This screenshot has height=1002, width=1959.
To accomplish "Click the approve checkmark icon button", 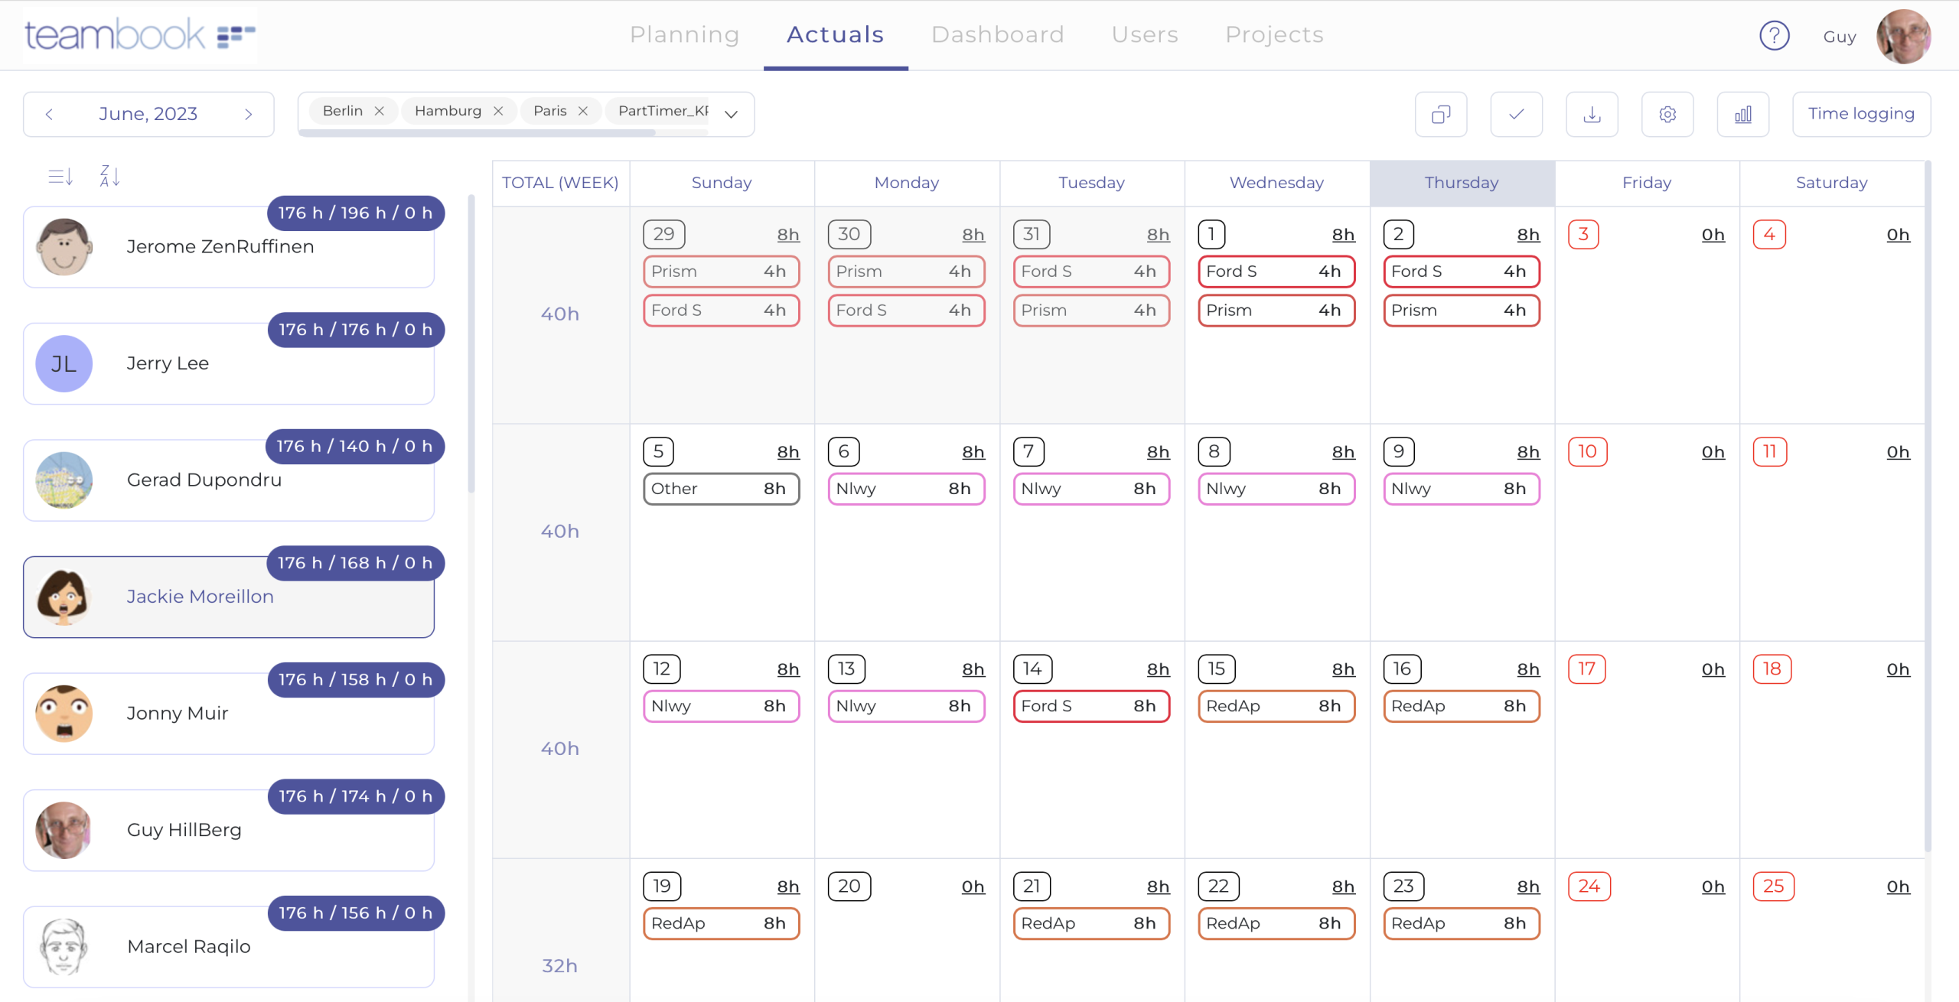I will [1516, 115].
